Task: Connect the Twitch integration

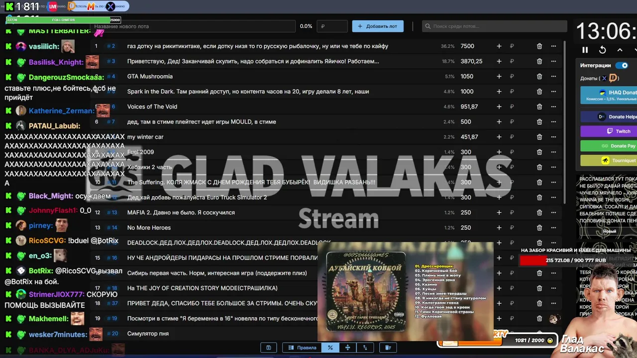Action: pos(609,131)
